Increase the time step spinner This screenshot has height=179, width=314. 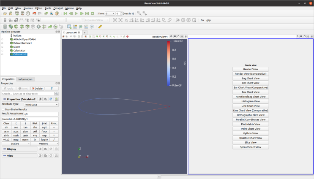(121, 13)
